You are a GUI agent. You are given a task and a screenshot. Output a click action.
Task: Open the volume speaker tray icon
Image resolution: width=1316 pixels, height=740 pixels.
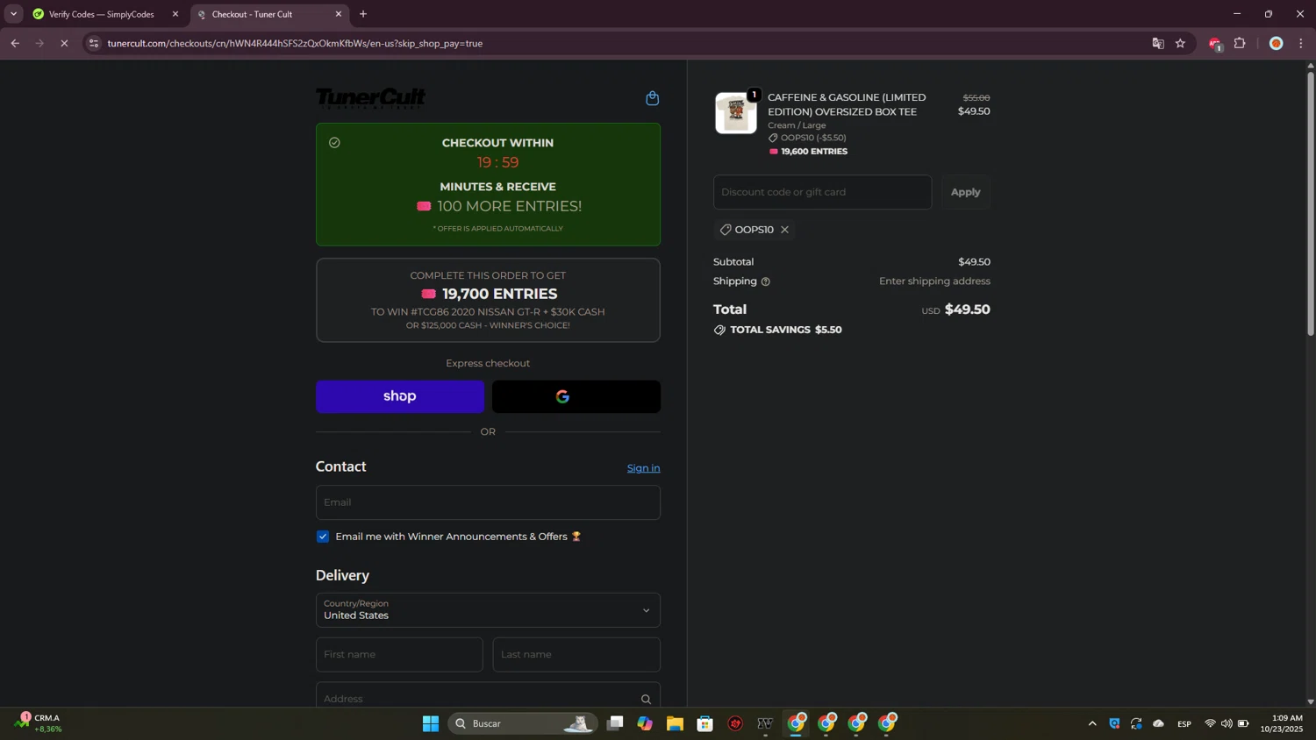(1227, 723)
